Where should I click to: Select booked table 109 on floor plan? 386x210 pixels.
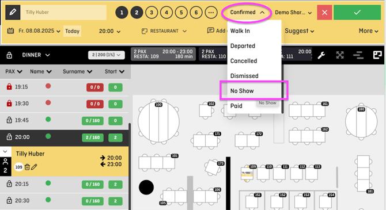(247, 173)
